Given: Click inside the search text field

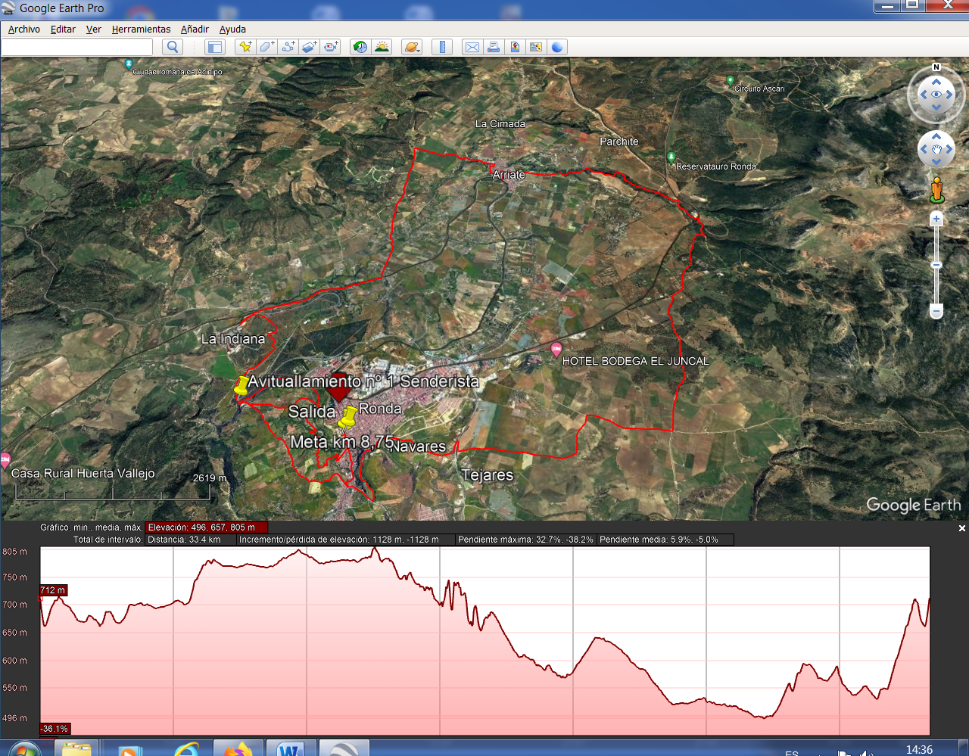Looking at the screenshot, I should 77,47.
